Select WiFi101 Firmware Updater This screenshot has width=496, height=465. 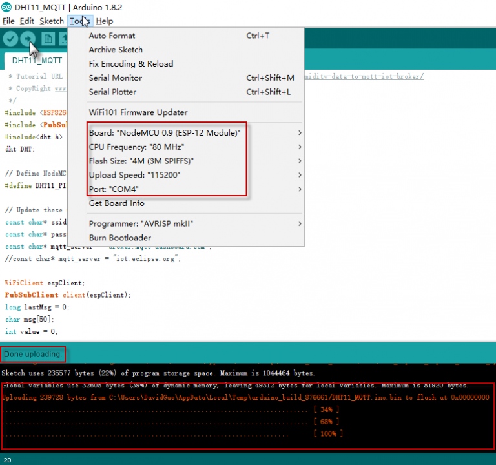138,112
